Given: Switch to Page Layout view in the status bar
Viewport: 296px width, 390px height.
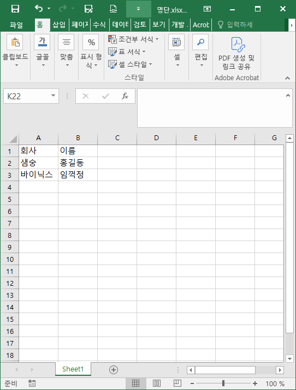Looking at the screenshot, I should coord(156,383).
